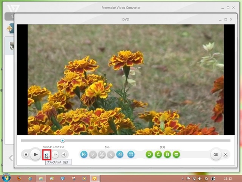Click the blue selection end icon

pyautogui.click(x=120, y=154)
